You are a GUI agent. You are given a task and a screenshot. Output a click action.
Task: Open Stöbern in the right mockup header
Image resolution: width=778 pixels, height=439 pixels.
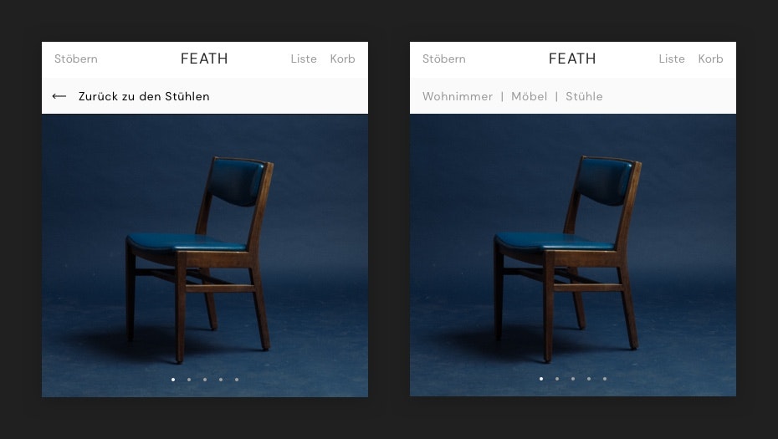[444, 59]
